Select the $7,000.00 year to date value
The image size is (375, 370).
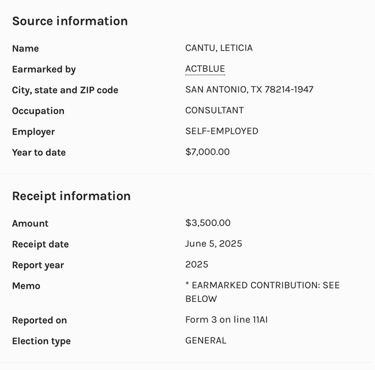[207, 152]
